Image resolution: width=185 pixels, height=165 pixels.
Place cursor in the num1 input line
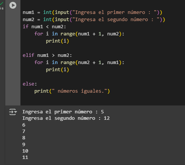(x=92, y=12)
